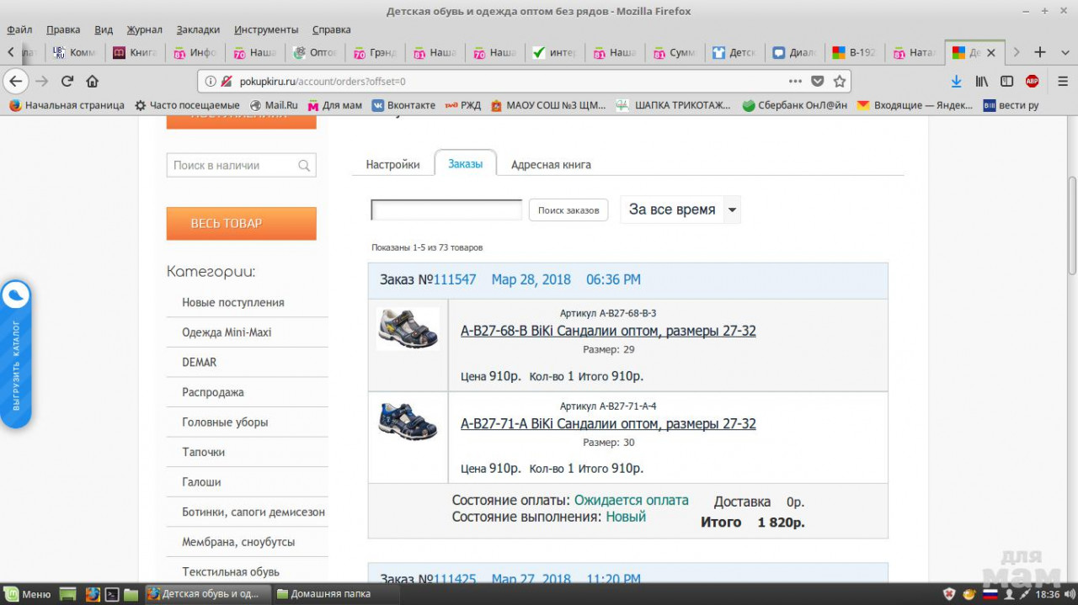Viewport: 1078px width, 605px height.
Task: Switch to the 'Настройки' tab
Action: (x=392, y=165)
